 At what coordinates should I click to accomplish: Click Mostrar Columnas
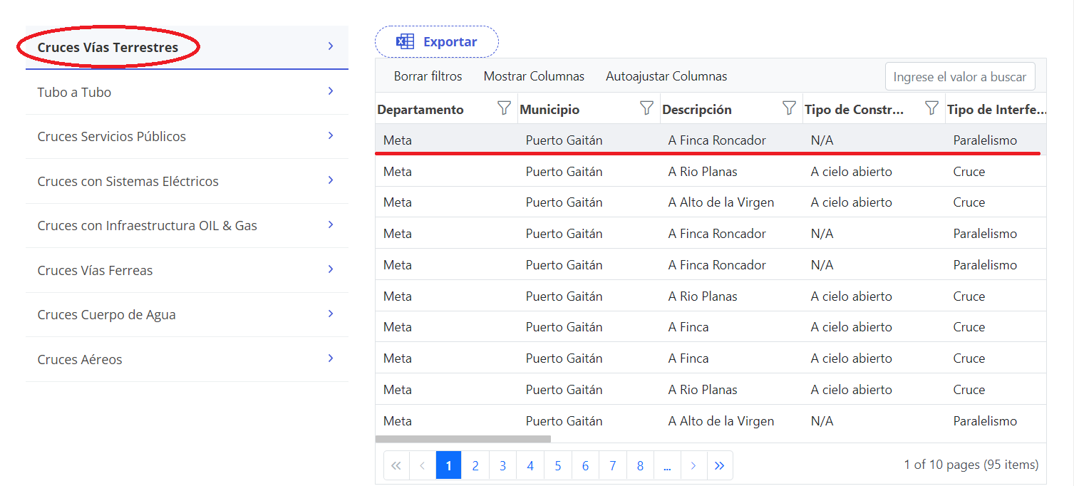[x=534, y=76]
